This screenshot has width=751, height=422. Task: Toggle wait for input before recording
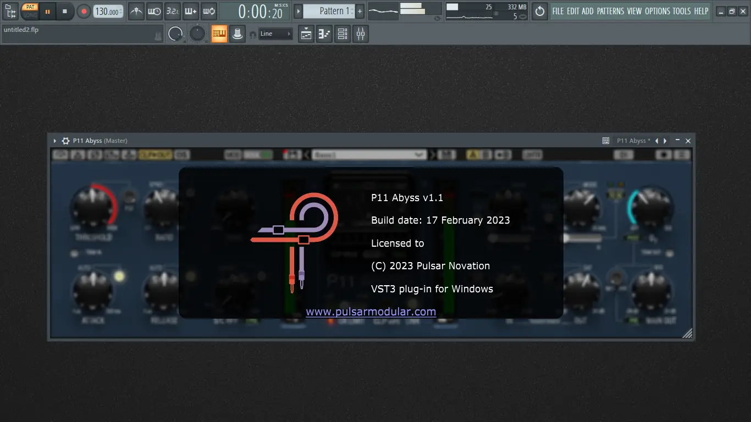[x=154, y=11]
